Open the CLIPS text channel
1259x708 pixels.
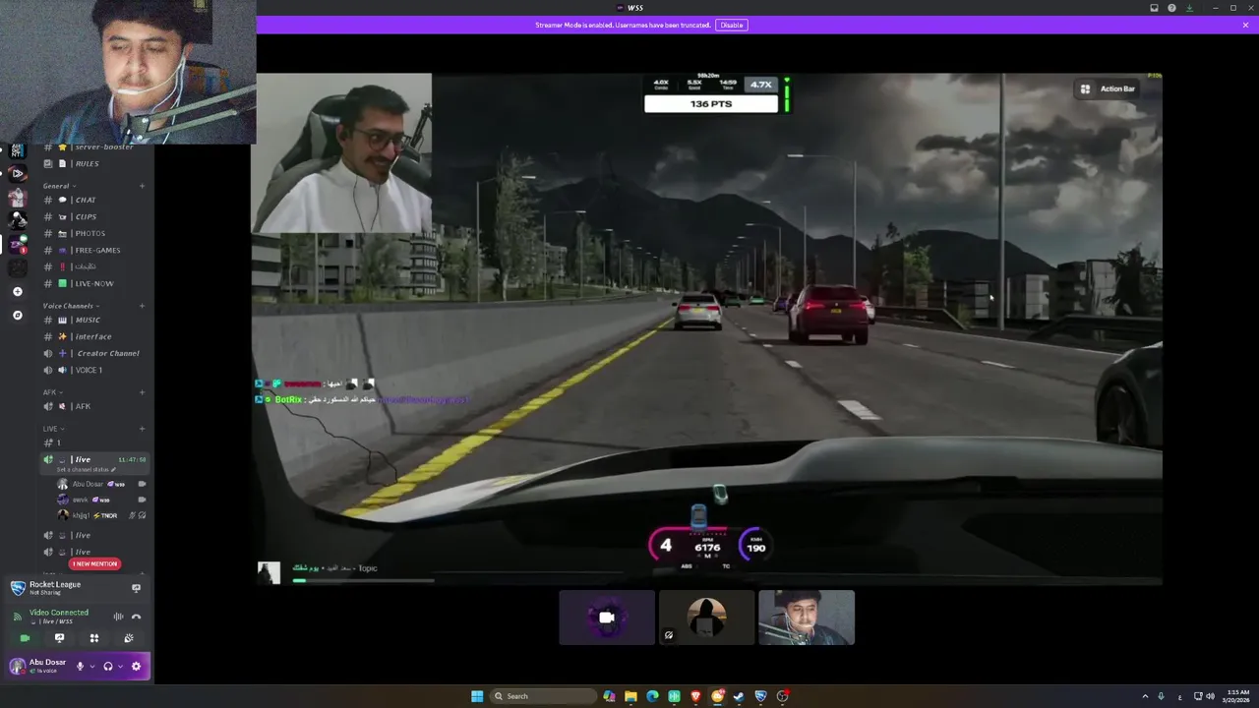tap(94, 216)
